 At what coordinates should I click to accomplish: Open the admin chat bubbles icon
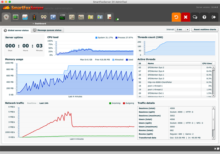(195, 17)
